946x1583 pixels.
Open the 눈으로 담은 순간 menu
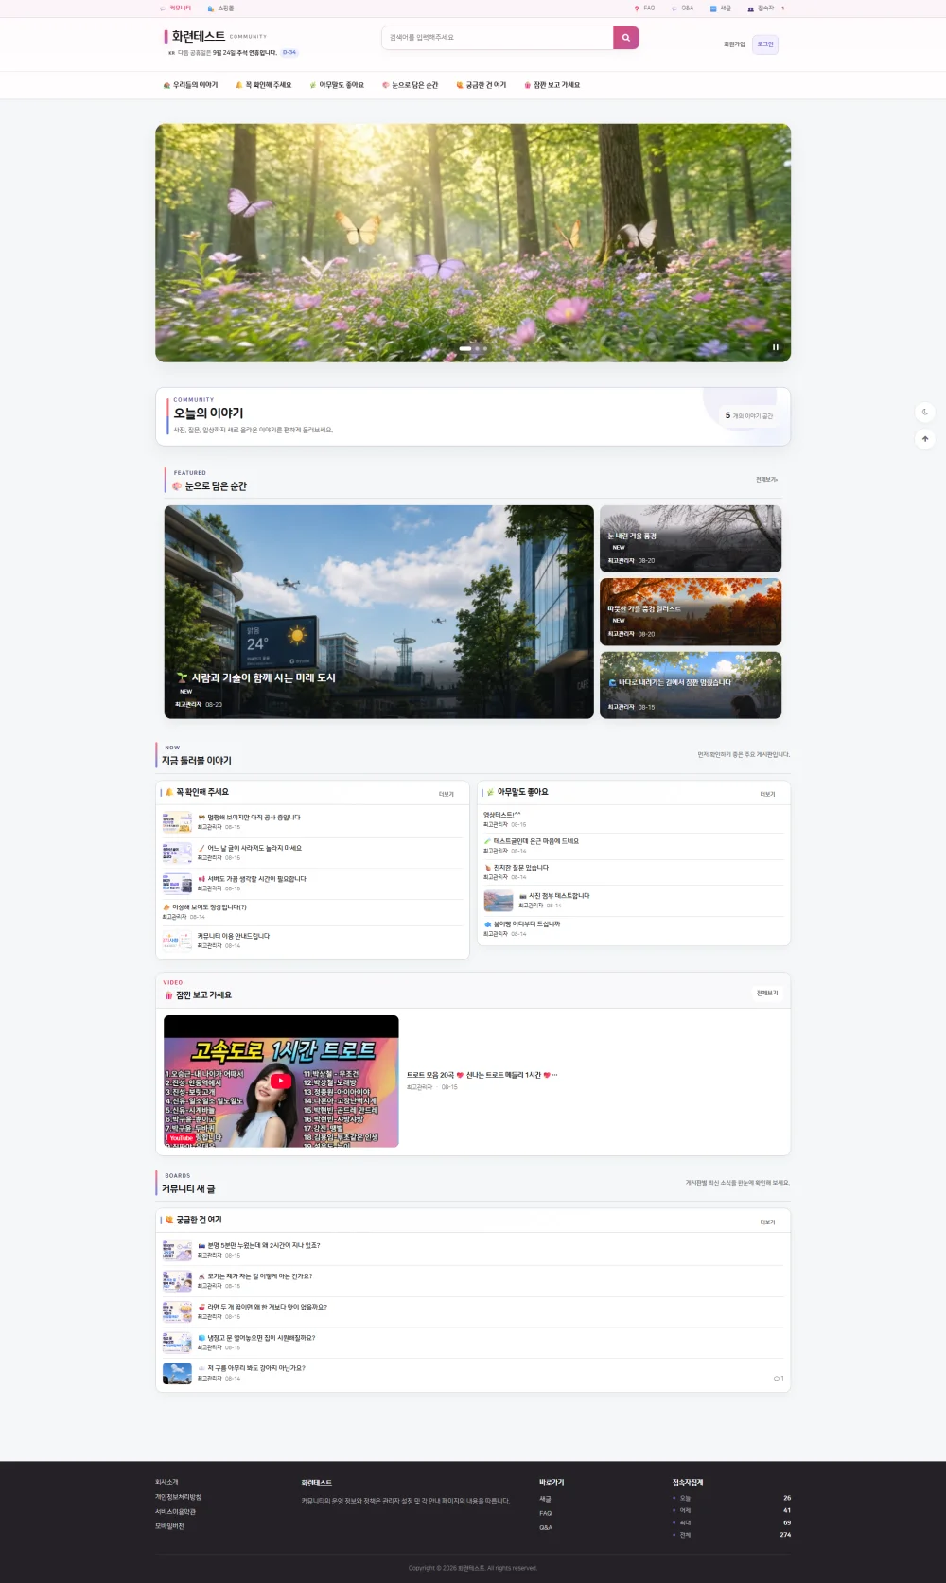[x=410, y=85]
